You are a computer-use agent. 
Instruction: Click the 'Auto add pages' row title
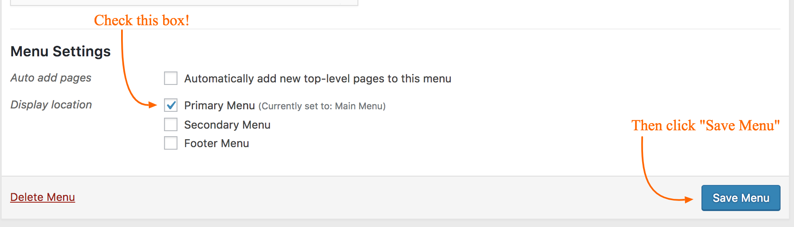(51, 78)
